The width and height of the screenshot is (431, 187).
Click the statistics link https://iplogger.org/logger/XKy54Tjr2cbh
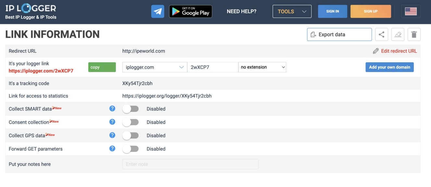(x=167, y=96)
